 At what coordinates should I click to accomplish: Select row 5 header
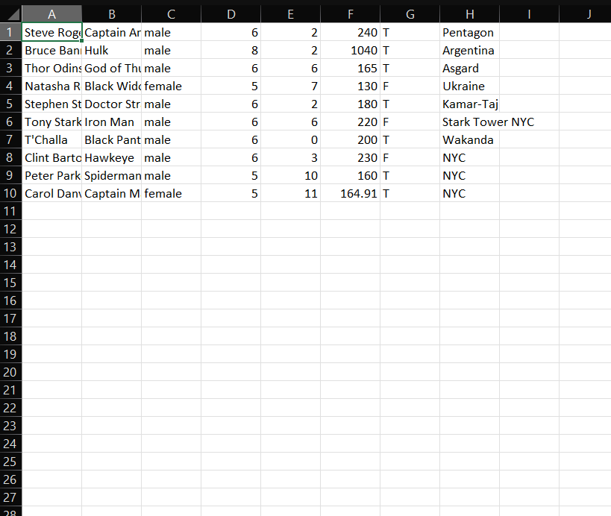(x=11, y=104)
